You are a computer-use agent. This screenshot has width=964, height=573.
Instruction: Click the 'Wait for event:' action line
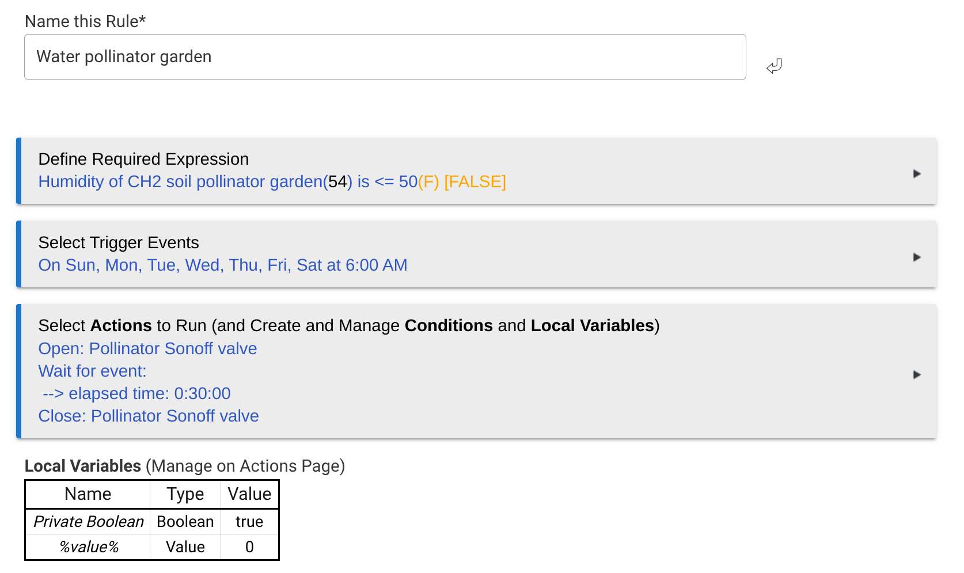tap(92, 371)
